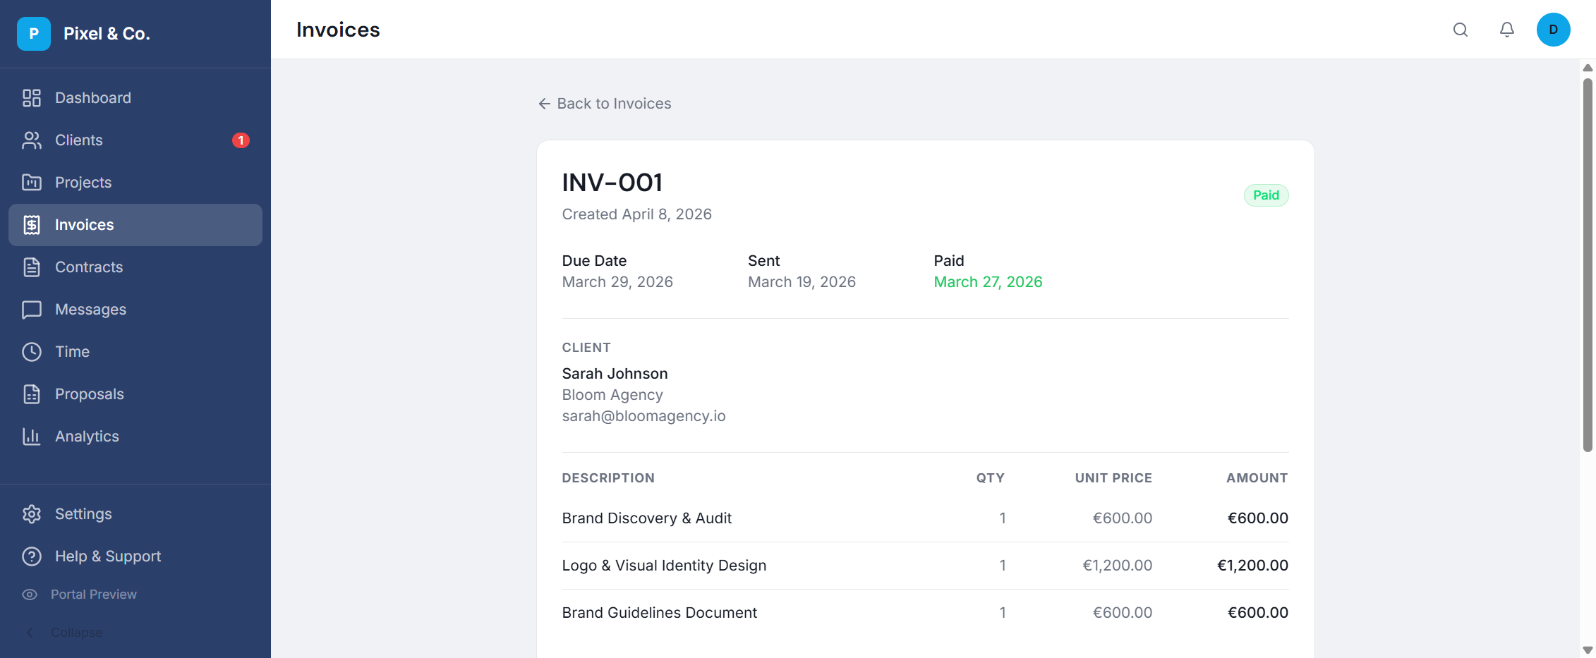Click the Portal Preview eye icon
The width and height of the screenshot is (1596, 658).
coord(30,595)
